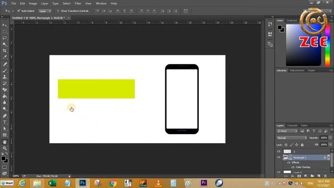Screen dimensions: 334x188
Task: Switch to the Adjustments tab
Action: (x=297, y=70)
